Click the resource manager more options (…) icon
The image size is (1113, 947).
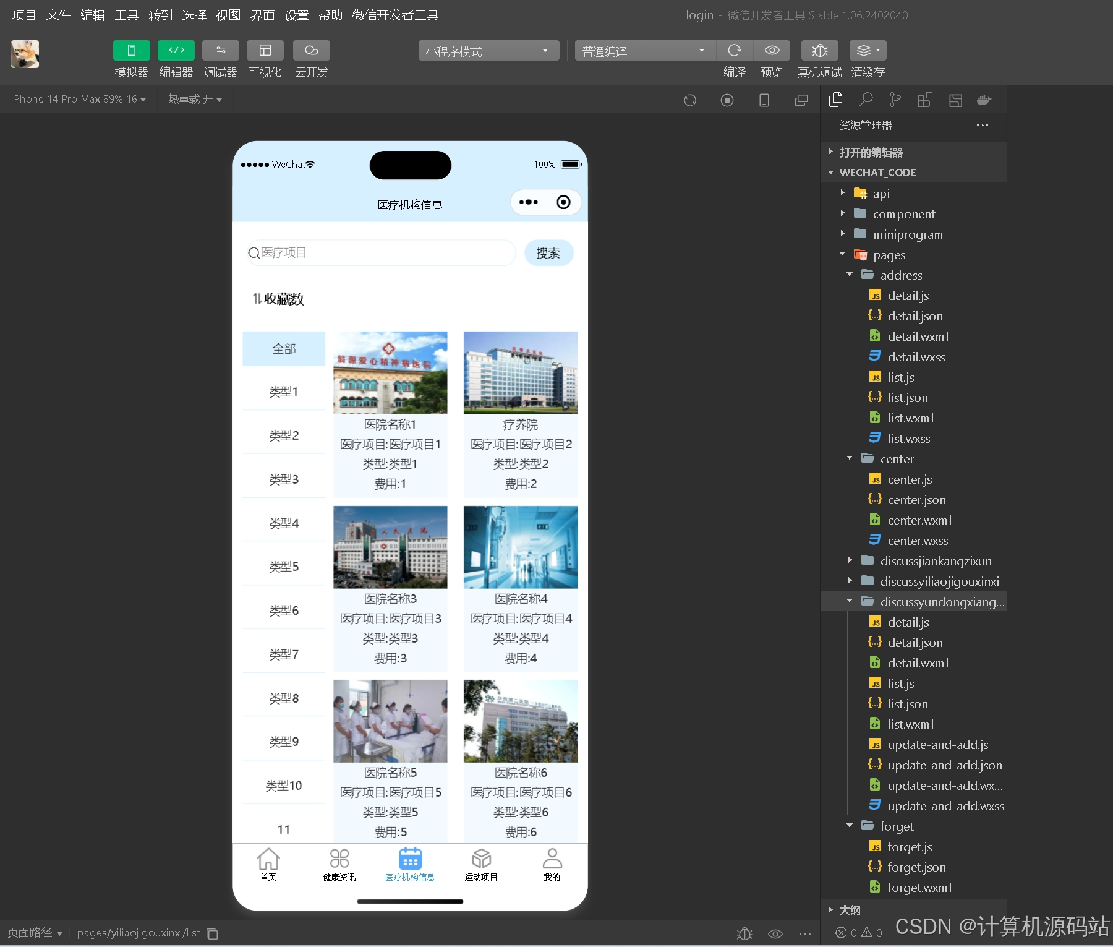pyautogui.click(x=983, y=125)
